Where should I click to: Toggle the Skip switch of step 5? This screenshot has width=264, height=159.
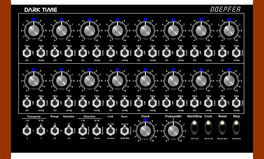(139, 52)
